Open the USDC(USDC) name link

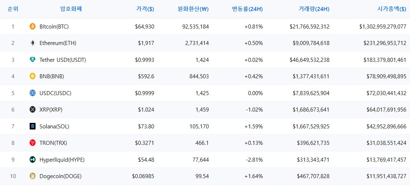coord(55,93)
